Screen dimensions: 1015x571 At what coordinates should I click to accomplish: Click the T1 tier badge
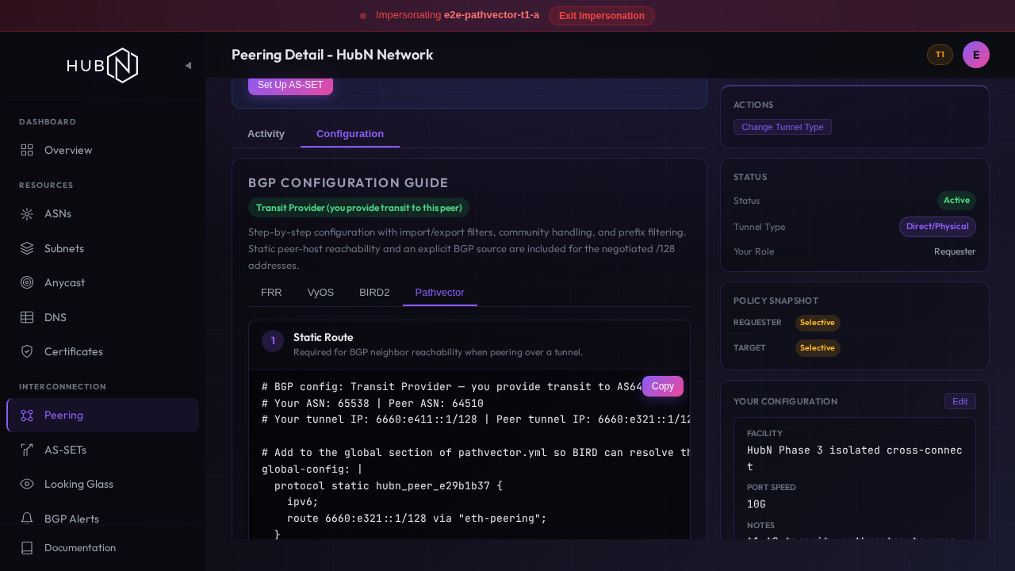pos(940,55)
